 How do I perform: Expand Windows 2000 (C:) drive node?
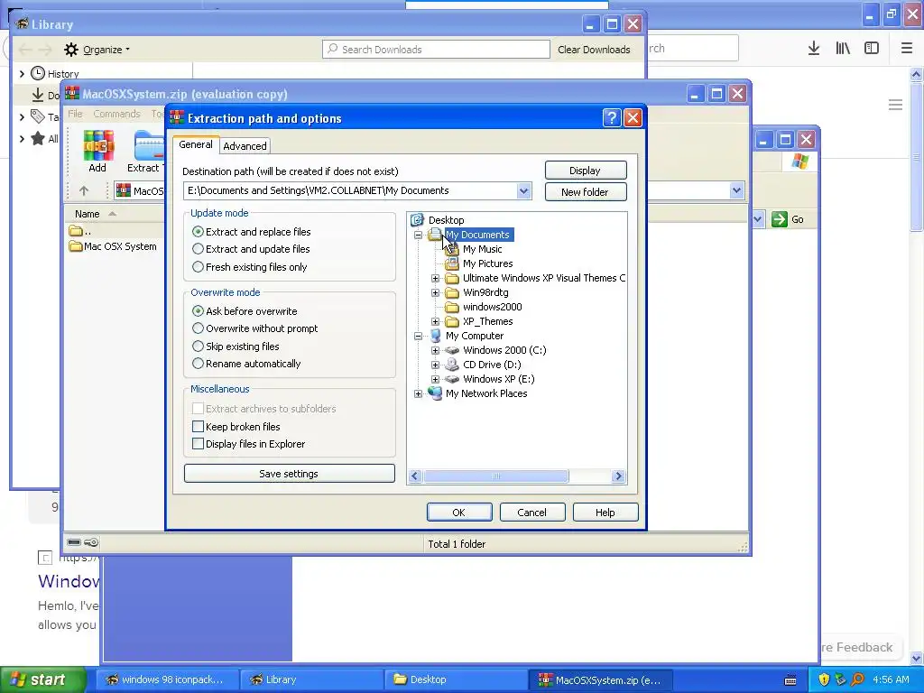point(436,350)
